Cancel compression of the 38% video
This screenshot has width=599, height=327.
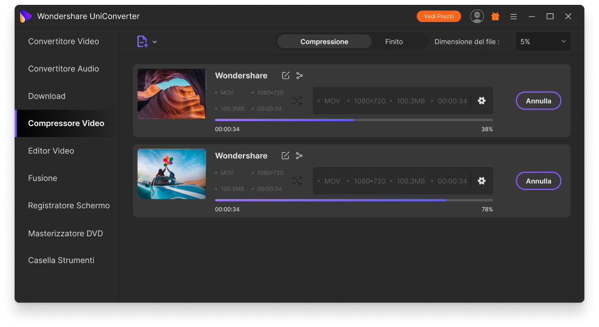pos(538,101)
